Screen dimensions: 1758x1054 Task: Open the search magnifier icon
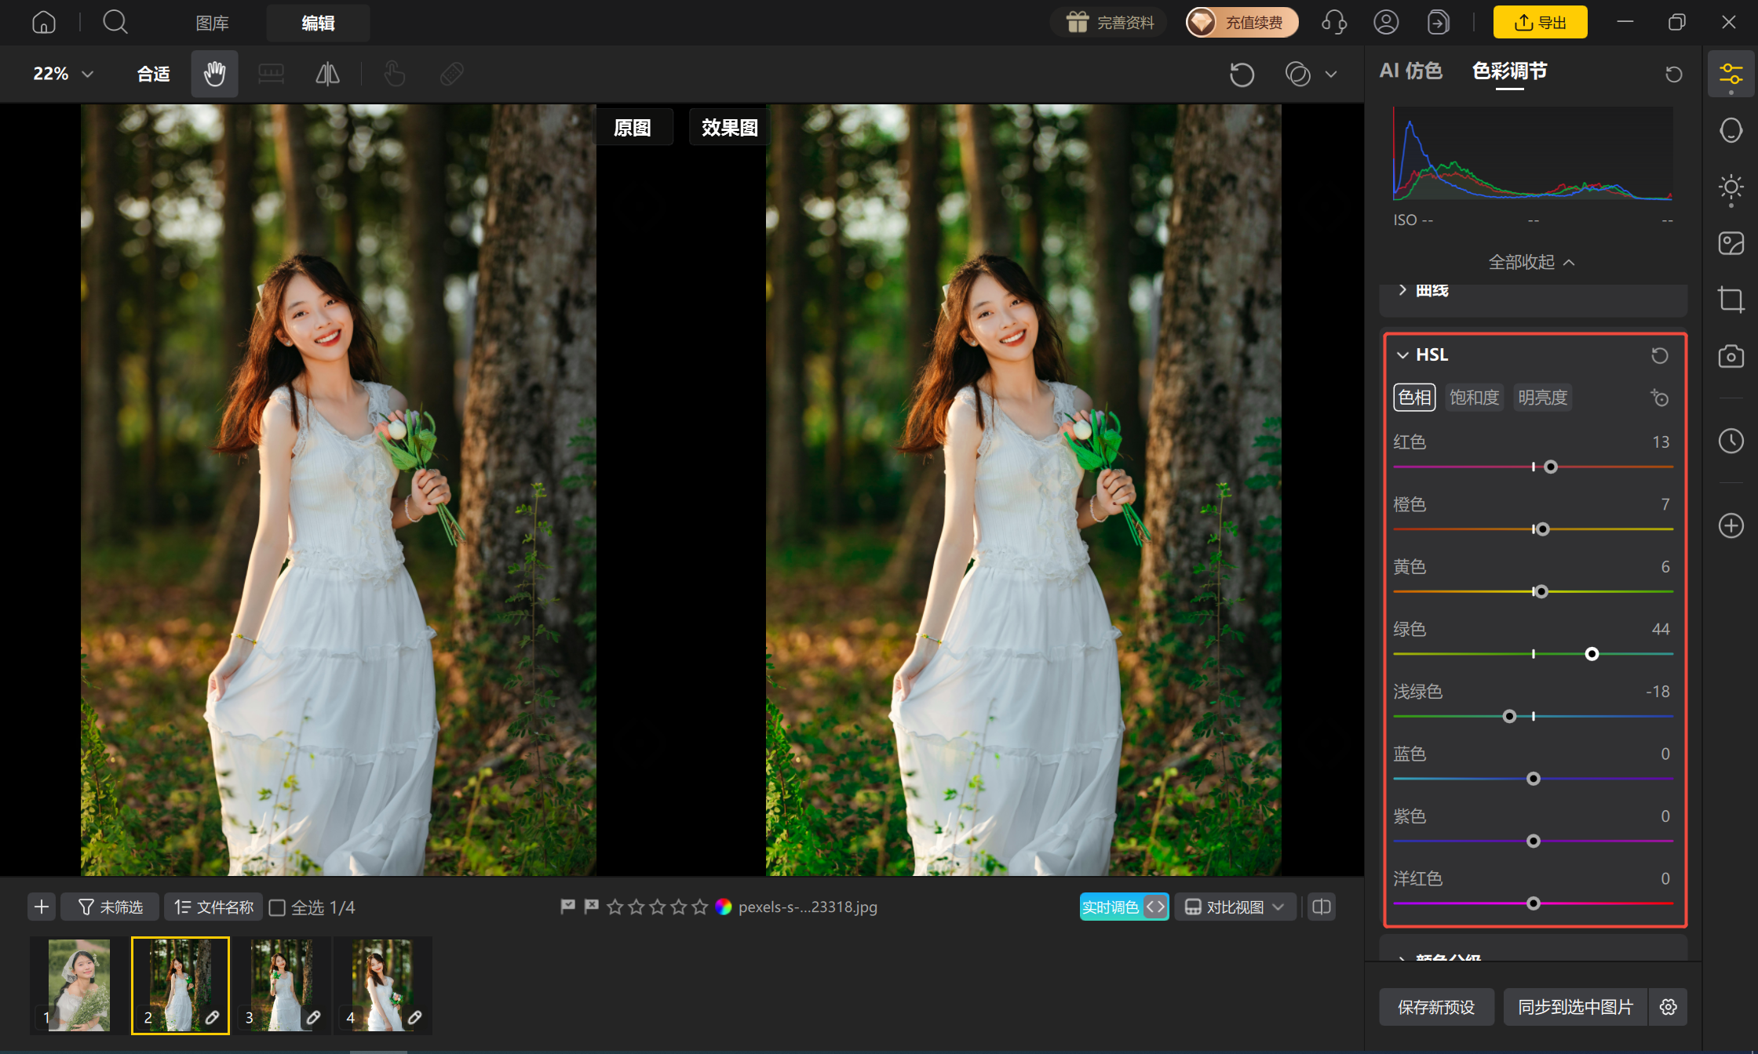[x=115, y=22]
